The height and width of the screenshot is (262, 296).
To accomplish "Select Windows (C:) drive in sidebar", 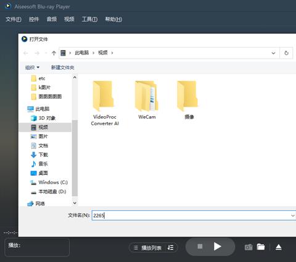I will pyautogui.click(x=49, y=182).
